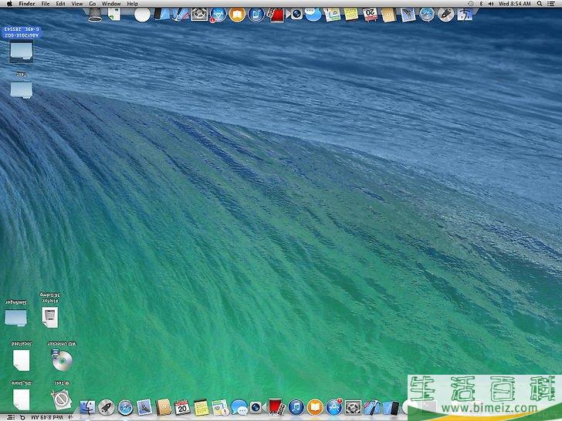Click the upside-down Safari compass icon
Screen dimensions: 562x421
(x=426, y=15)
